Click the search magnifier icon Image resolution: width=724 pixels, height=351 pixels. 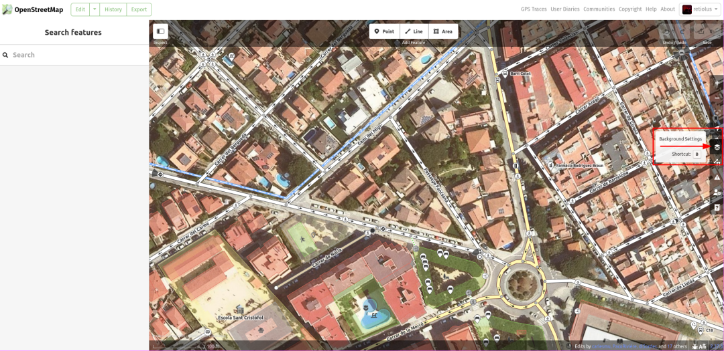pos(5,55)
